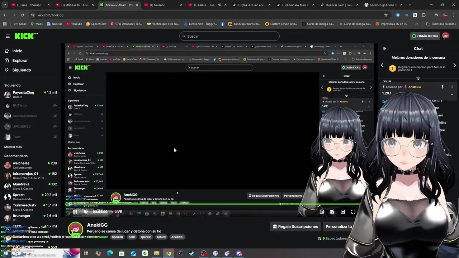Screen dimensions: 459x258
Task: Open the Chrome extensions puzzle menu
Action: (x=423, y=15)
